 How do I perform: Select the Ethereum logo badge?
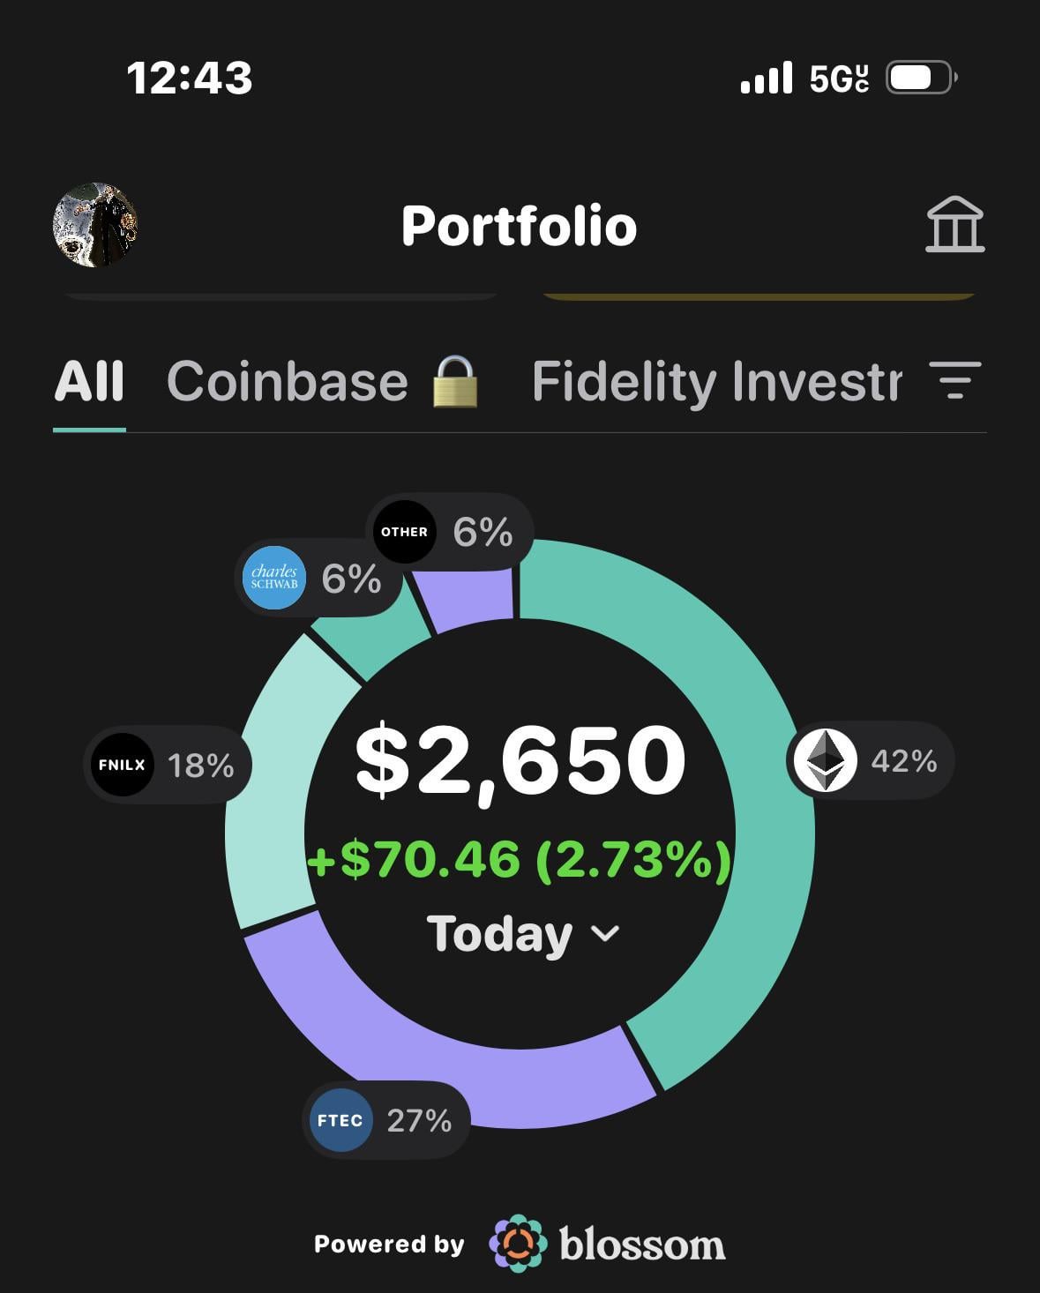pos(825,760)
